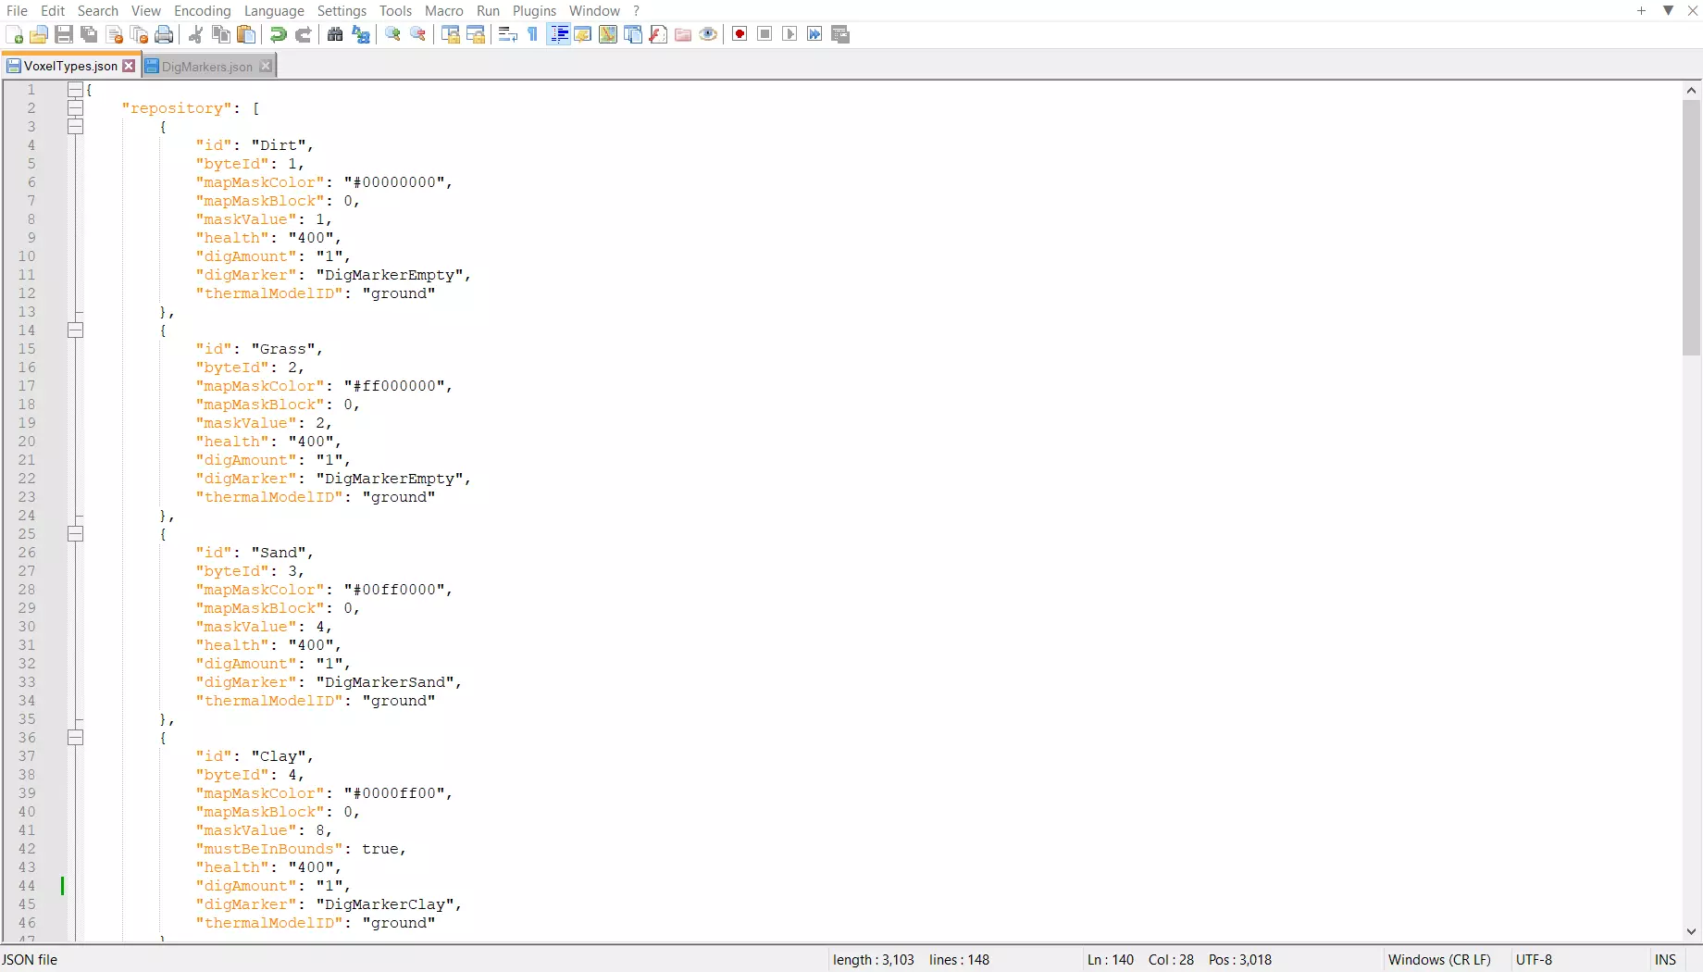Create a new file from the toolbar

click(14, 34)
